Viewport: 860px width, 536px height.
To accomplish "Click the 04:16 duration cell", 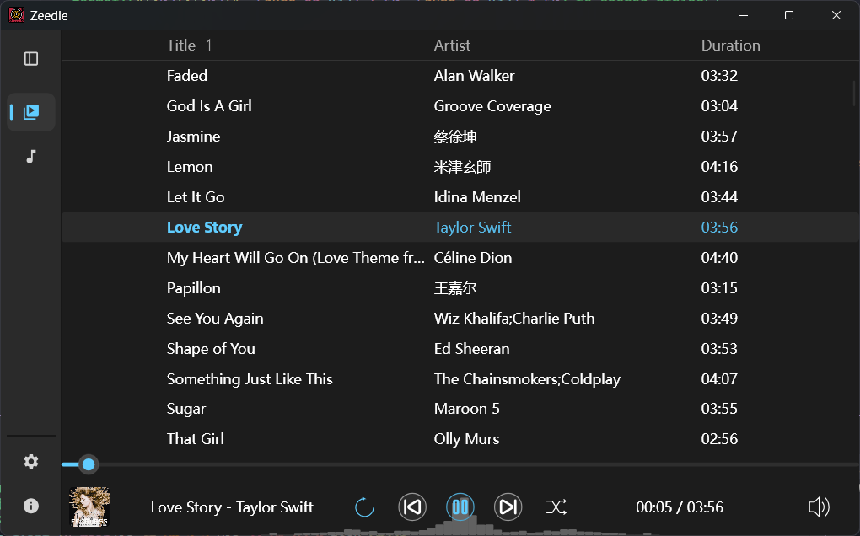I will tap(719, 167).
